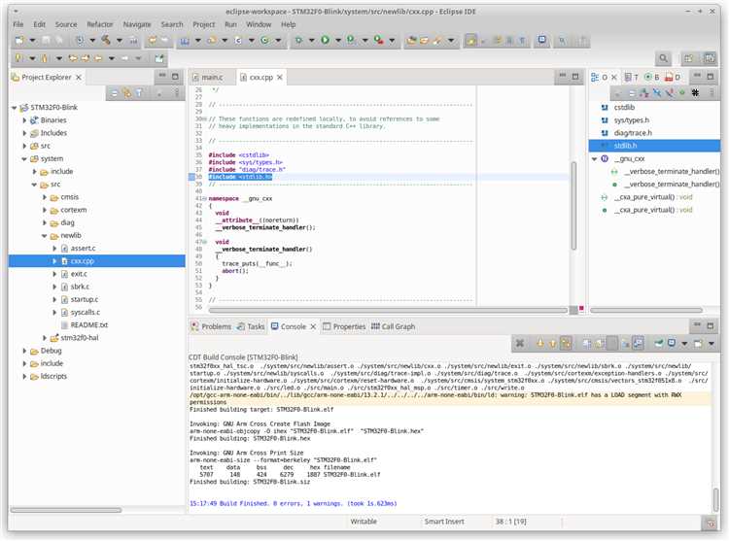Click the Project Explorer horizontal scrollbar

tap(65, 510)
